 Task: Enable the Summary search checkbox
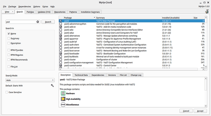(x=9, y=38)
